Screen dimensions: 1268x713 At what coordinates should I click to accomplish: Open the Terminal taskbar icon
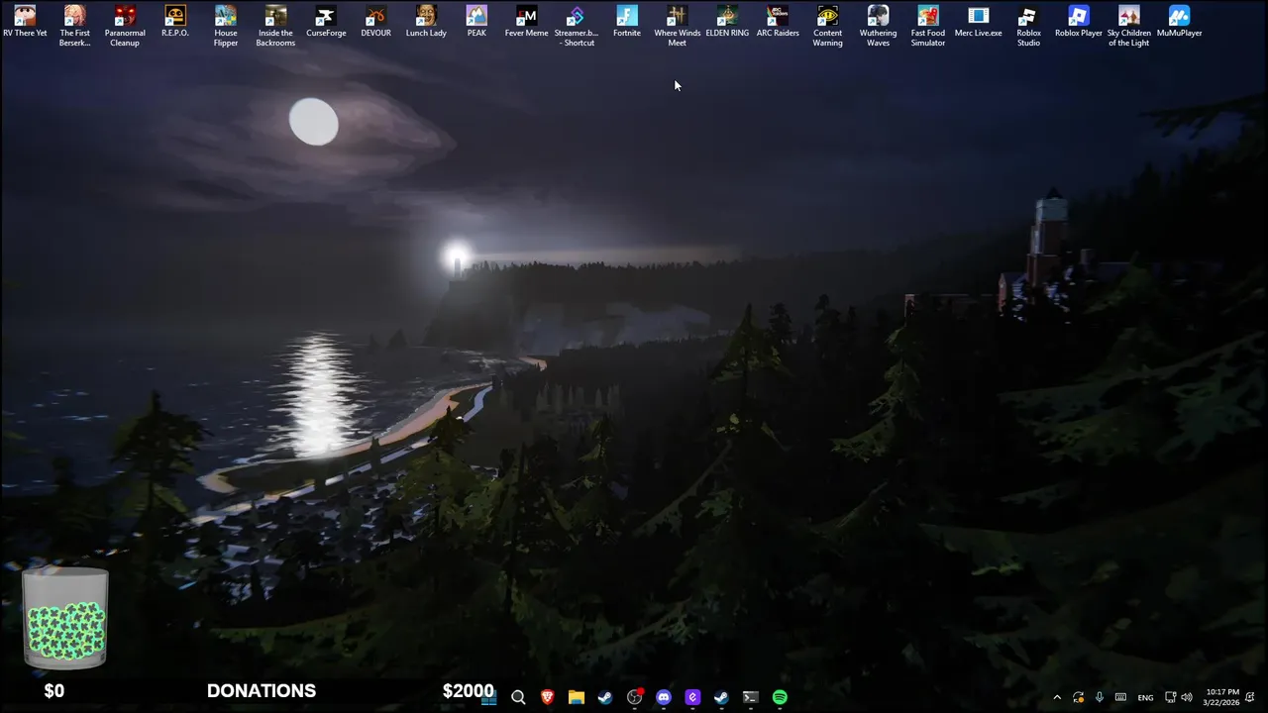[x=751, y=697]
